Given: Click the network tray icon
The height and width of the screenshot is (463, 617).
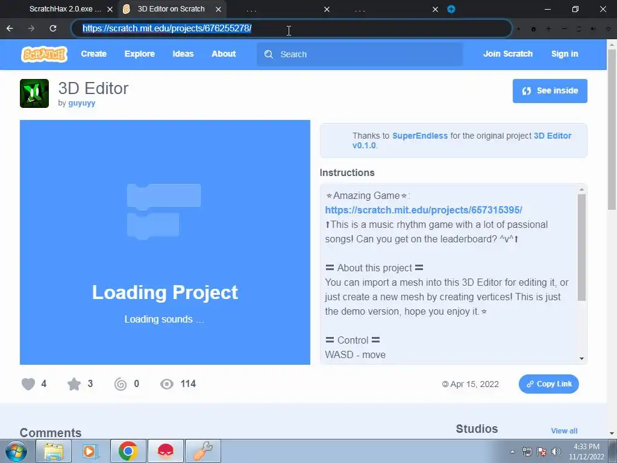Looking at the screenshot, I should point(527,452).
